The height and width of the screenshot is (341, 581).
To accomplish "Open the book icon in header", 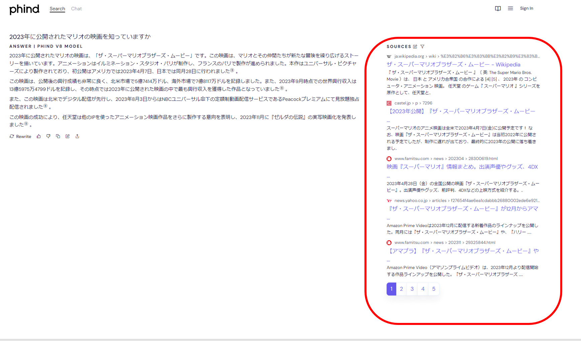I will [498, 8].
